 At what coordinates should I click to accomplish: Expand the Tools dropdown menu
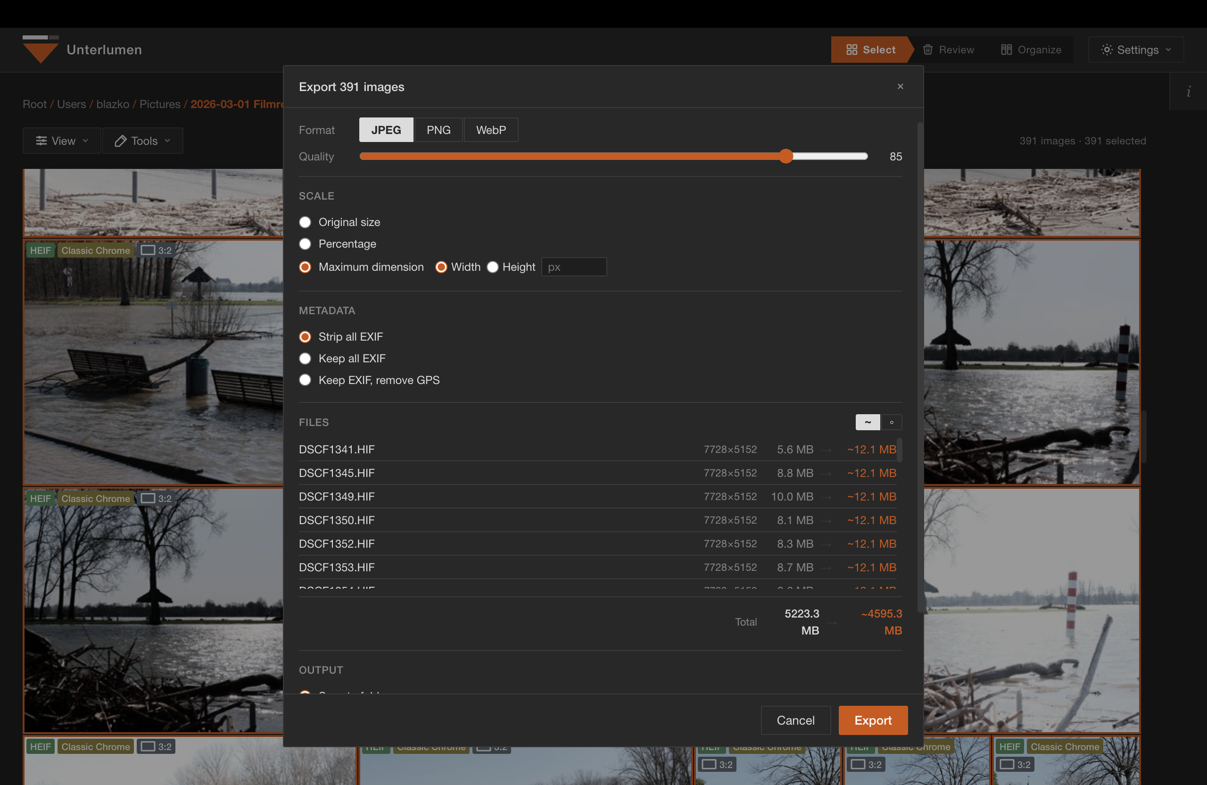tap(142, 141)
